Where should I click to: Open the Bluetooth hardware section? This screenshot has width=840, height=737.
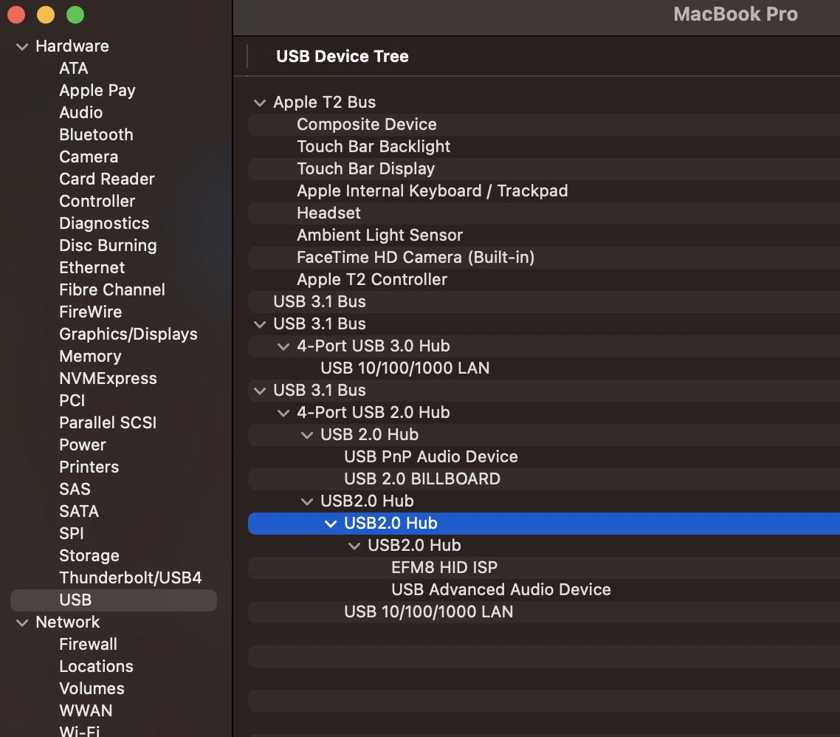click(96, 134)
